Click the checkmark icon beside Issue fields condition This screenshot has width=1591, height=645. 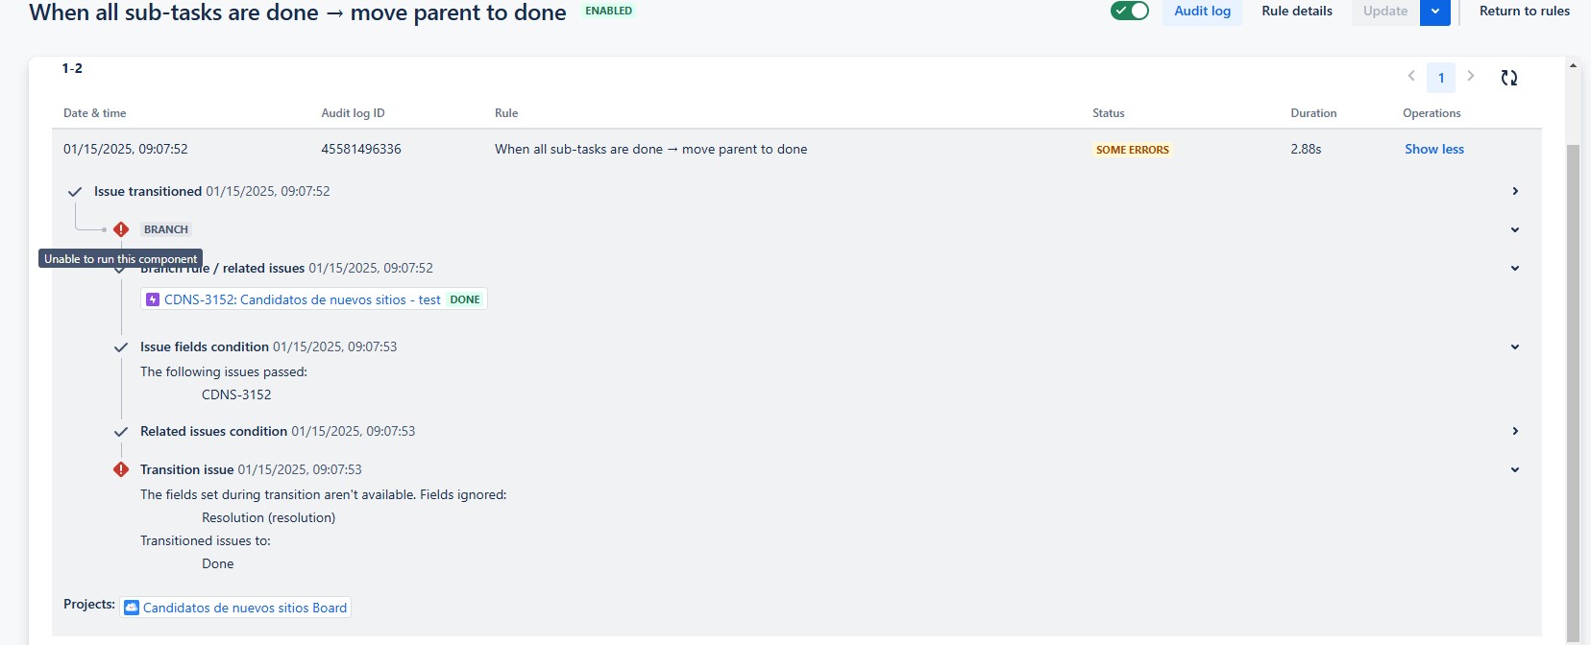121,347
